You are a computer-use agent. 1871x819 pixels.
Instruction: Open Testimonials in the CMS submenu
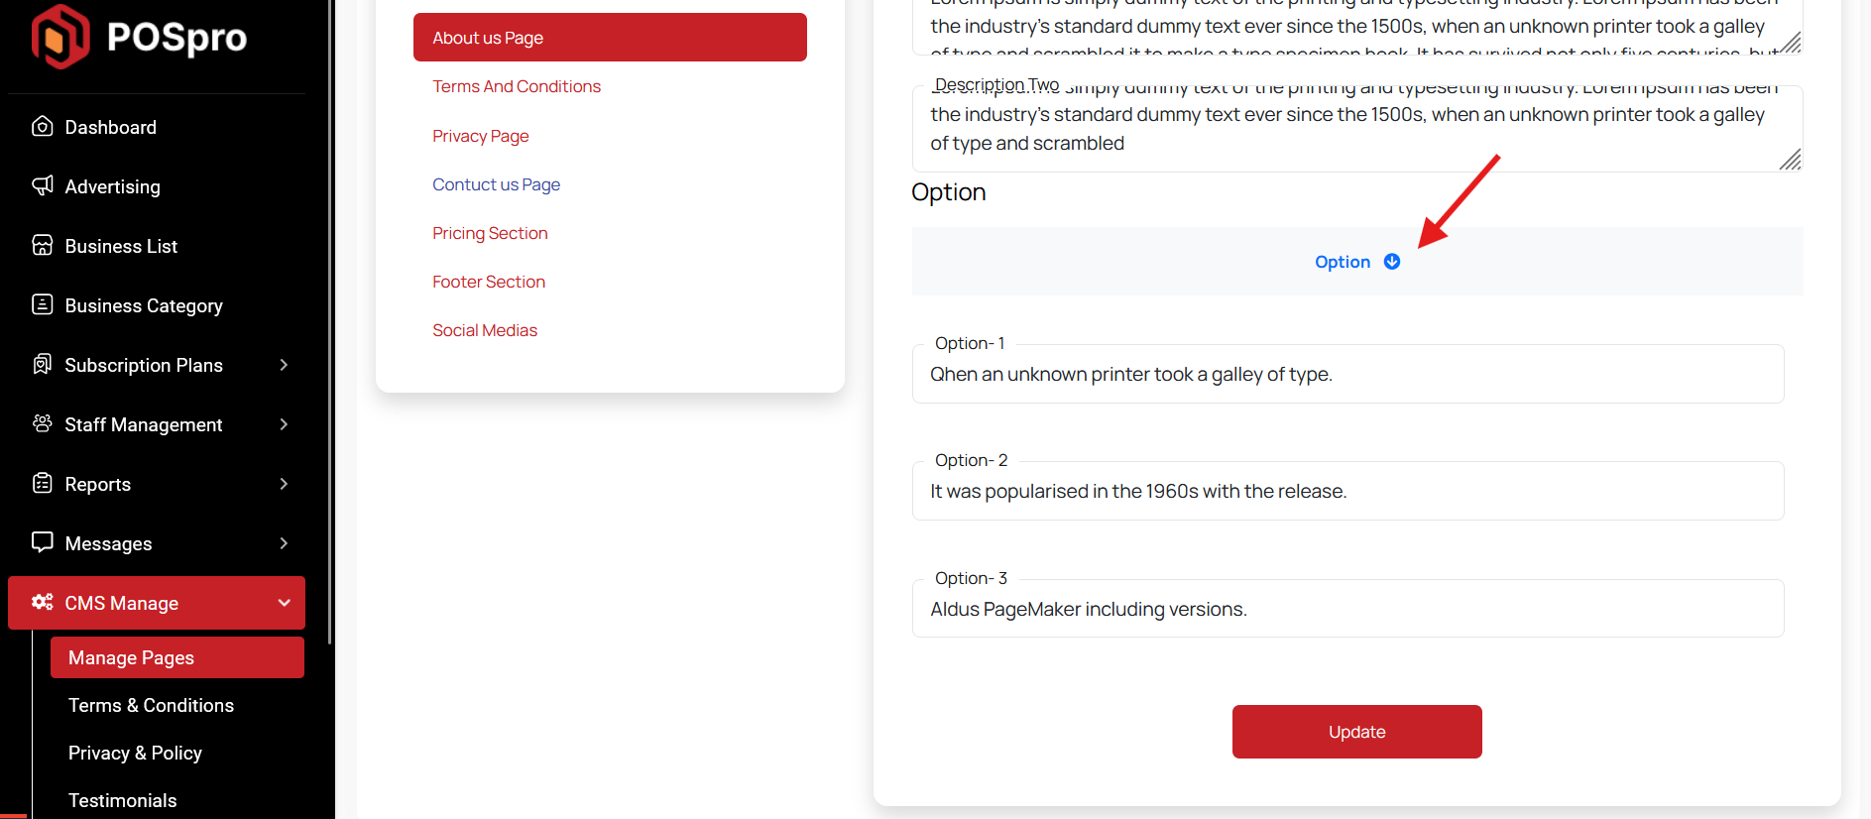(x=122, y=800)
